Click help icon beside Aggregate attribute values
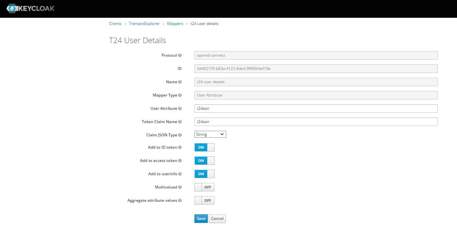Viewport: 457px width, 228px height. [180, 200]
